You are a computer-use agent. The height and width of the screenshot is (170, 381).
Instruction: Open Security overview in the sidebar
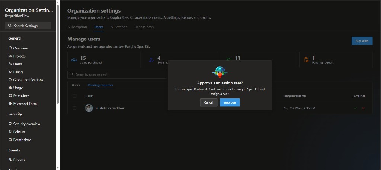[27, 124]
